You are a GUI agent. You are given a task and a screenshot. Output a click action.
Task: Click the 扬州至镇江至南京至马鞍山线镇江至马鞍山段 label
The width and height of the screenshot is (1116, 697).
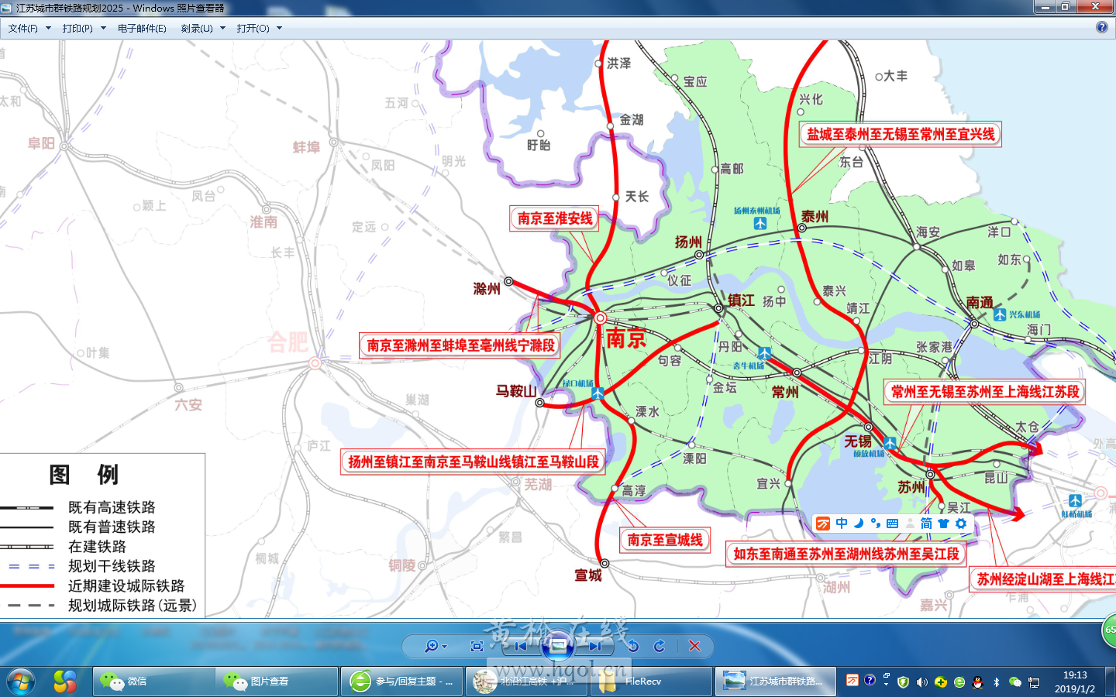pyautogui.click(x=473, y=462)
